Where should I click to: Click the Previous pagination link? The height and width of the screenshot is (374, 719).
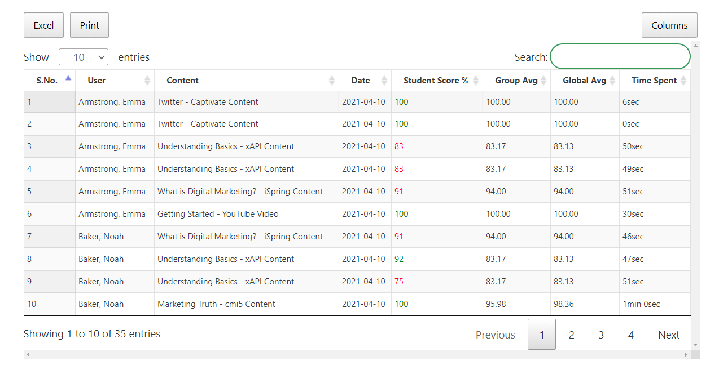click(496, 335)
